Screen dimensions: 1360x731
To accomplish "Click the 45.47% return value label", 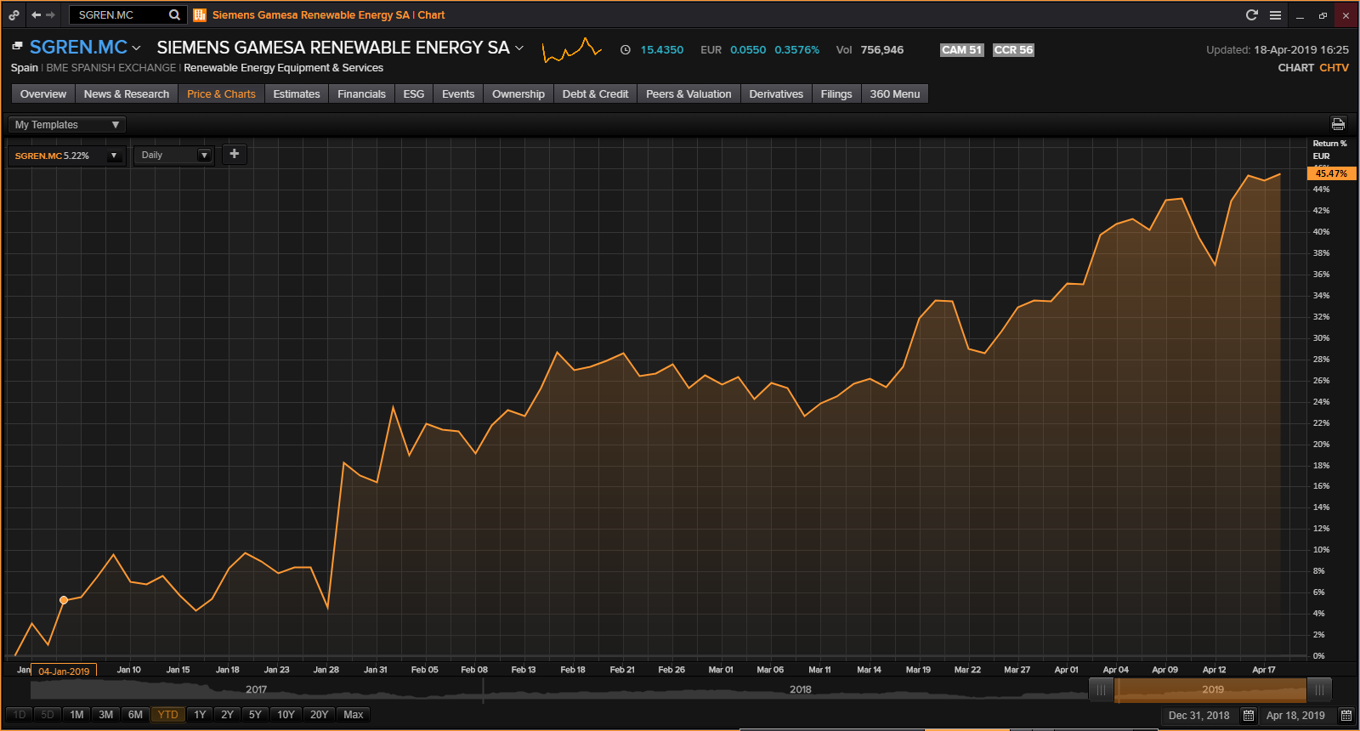I will click(1331, 173).
